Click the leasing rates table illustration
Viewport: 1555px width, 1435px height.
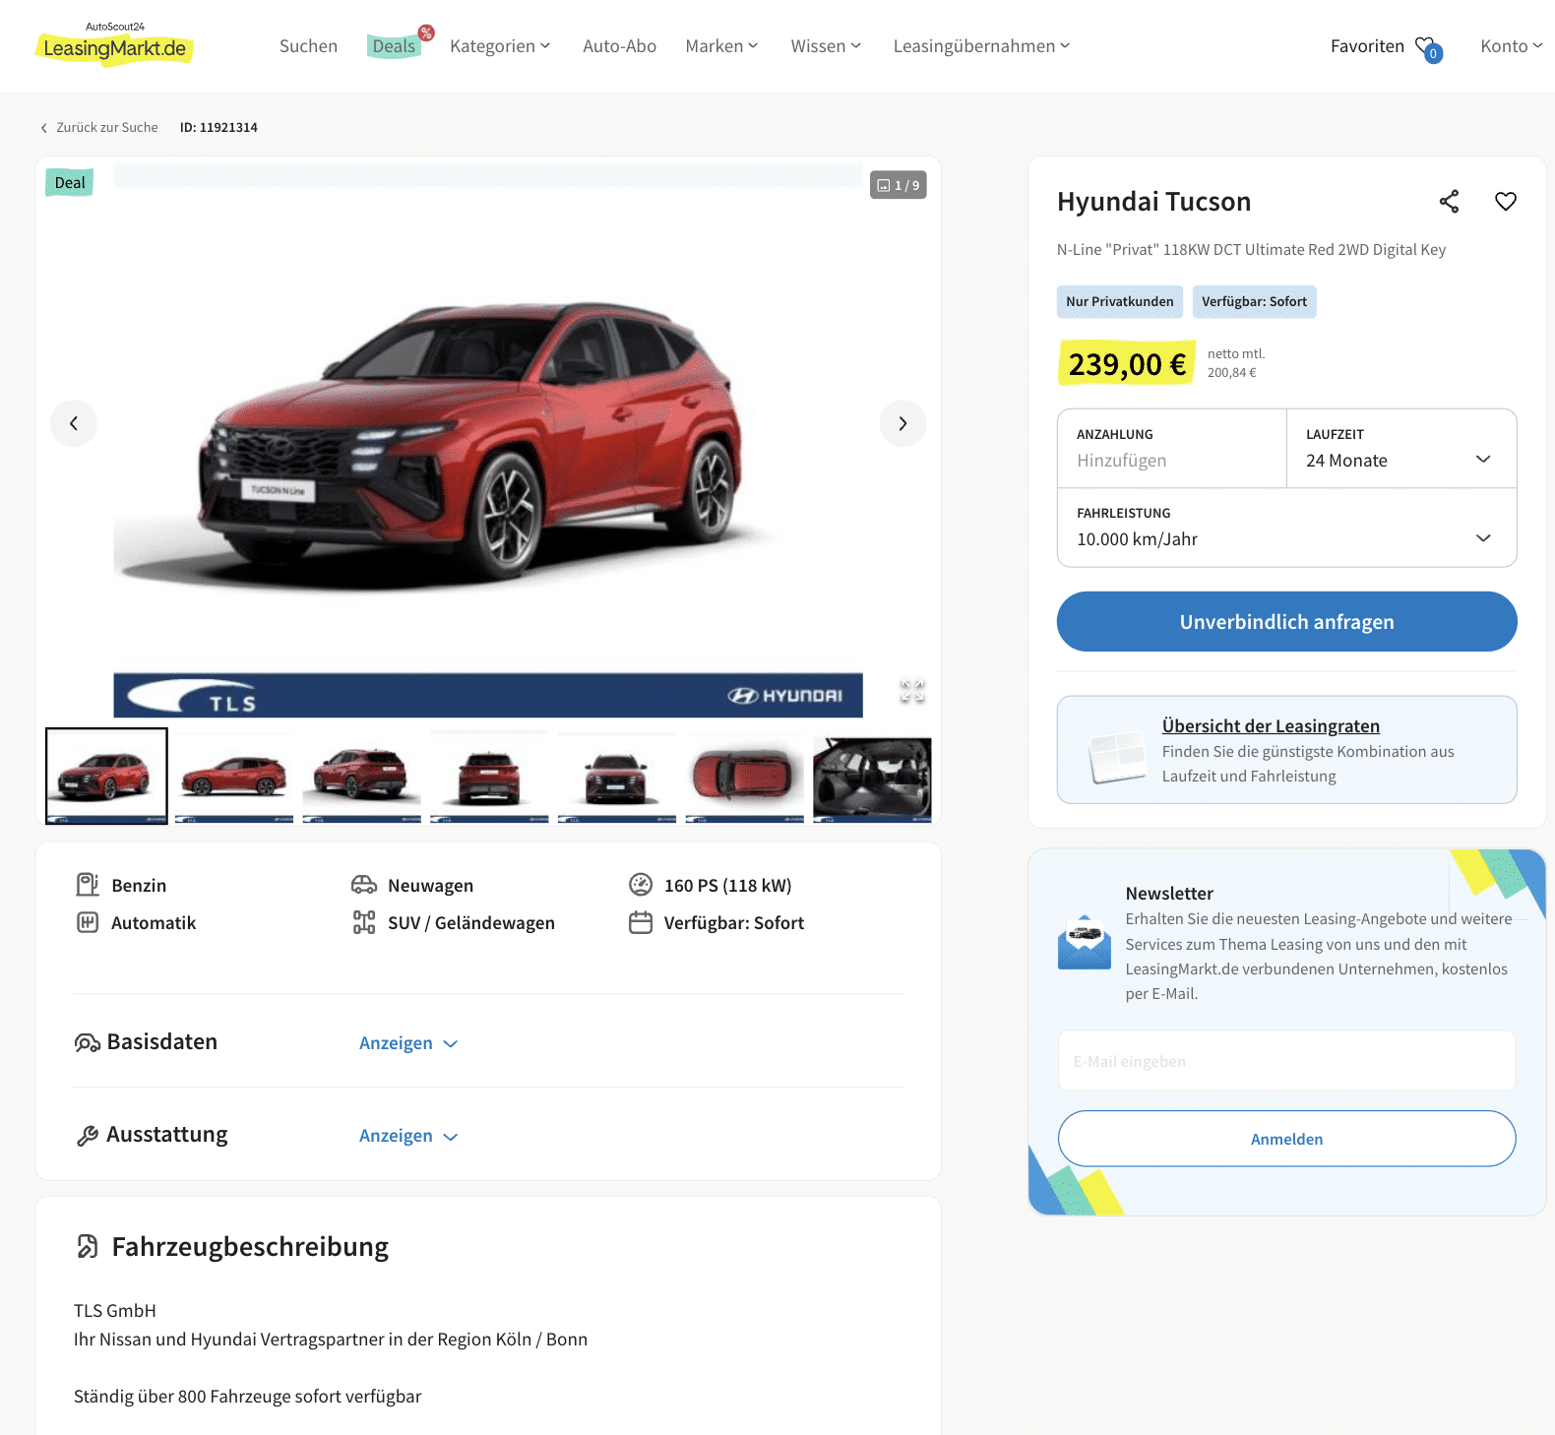click(1118, 758)
